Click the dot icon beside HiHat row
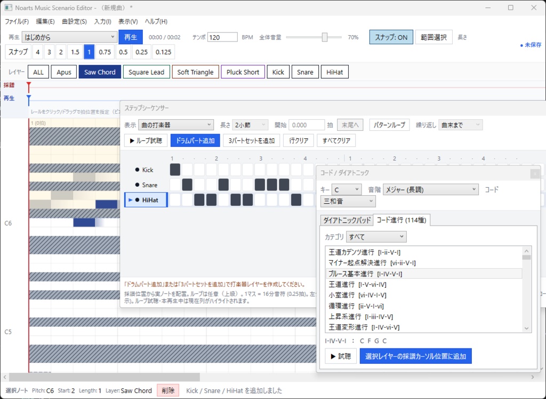Screen dimensions: 546x399 coord(137,200)
